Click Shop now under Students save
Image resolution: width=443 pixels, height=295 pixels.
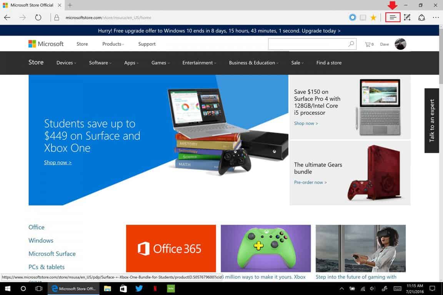coord(58,162)
